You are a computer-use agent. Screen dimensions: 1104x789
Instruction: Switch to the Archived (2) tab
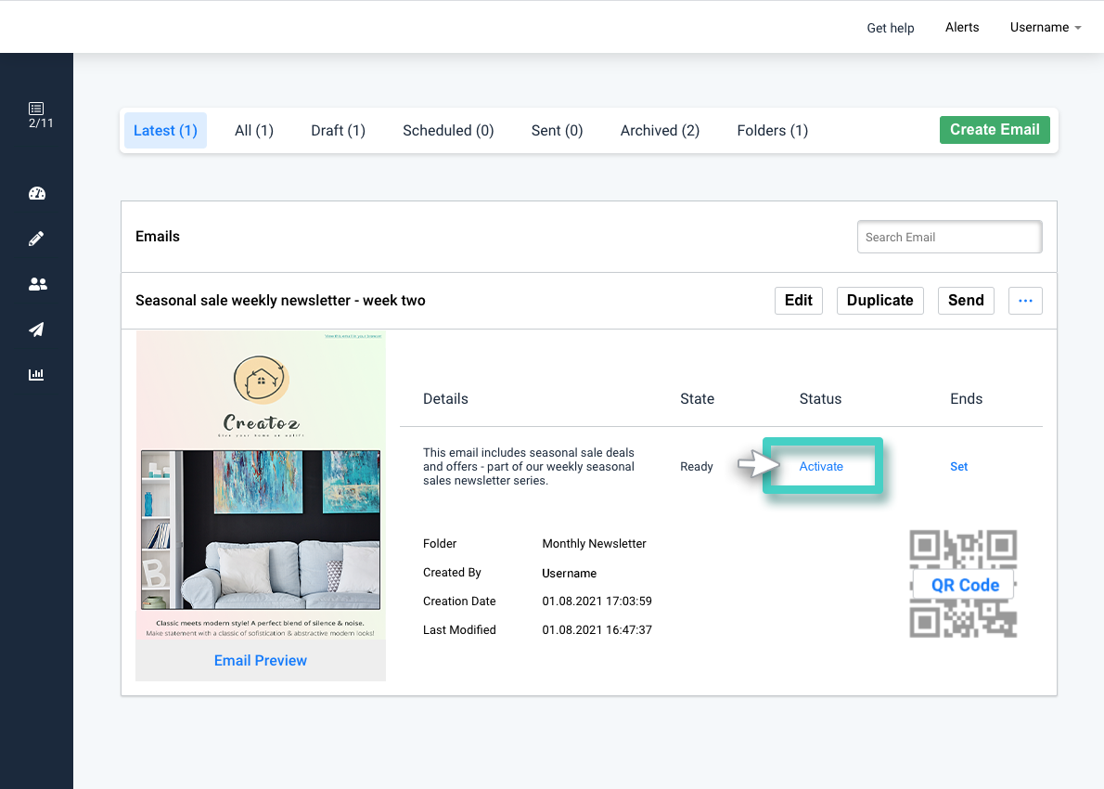coord(660,130)
